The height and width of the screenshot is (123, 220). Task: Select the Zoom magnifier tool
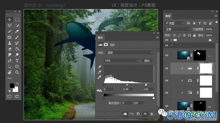click(17, 72)
